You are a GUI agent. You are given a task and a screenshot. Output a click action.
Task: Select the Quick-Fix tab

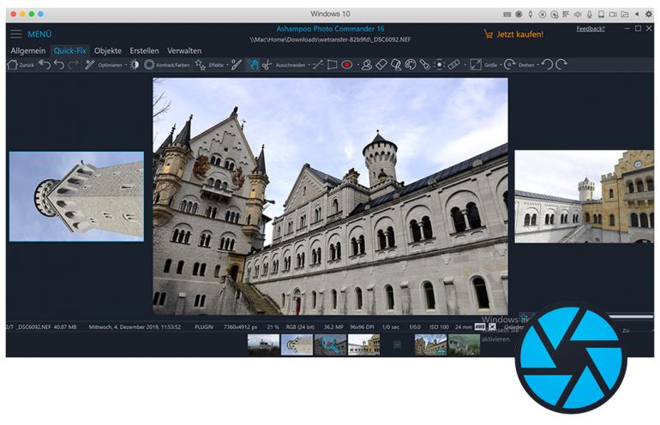[x=70, y=51]
